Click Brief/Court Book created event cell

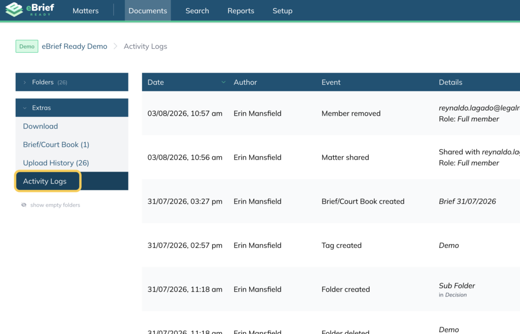click(x=363, y=202)
